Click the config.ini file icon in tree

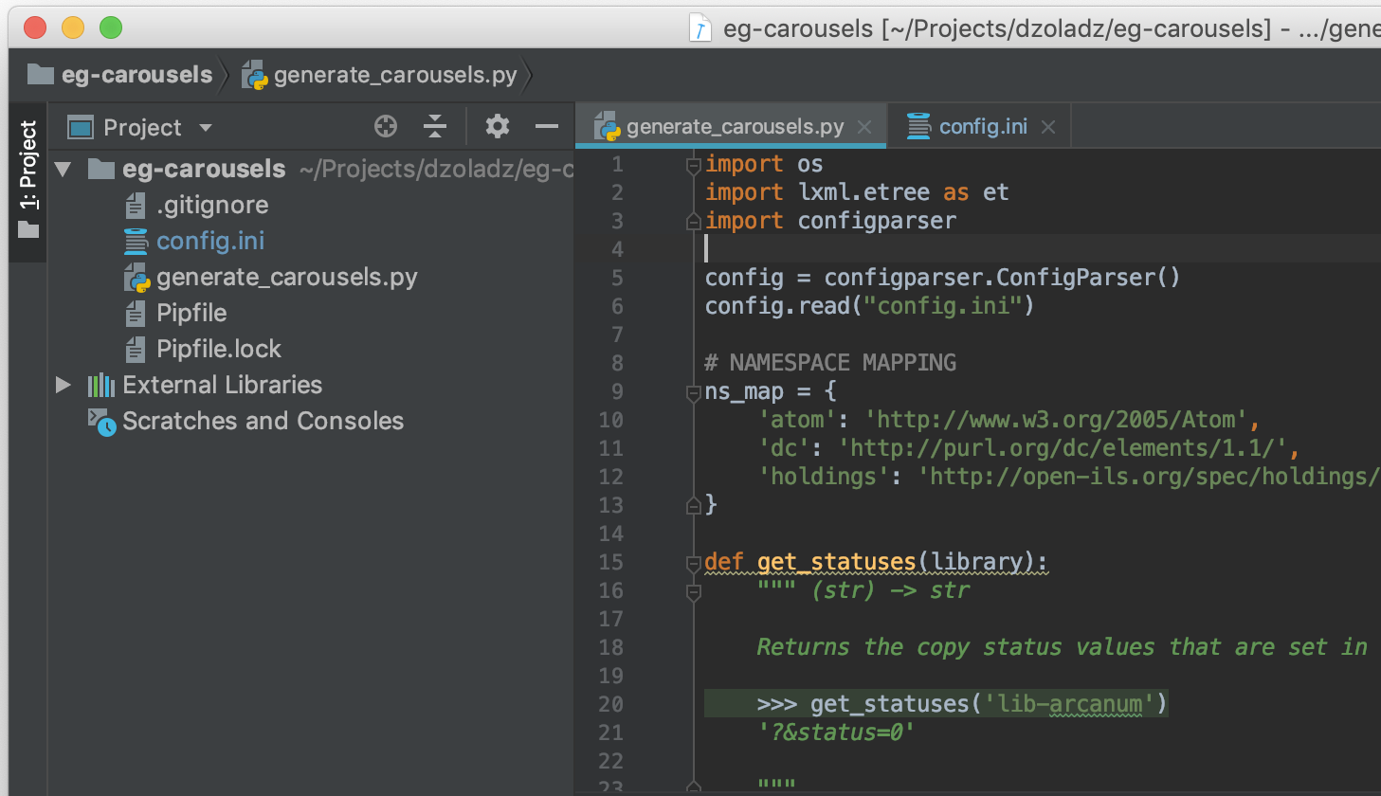click(x=136, y=242)
